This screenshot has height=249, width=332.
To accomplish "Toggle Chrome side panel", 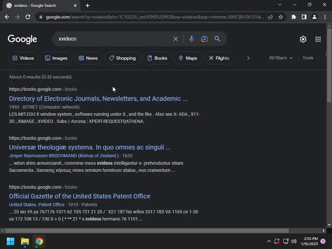I will (x=304, y=17).
